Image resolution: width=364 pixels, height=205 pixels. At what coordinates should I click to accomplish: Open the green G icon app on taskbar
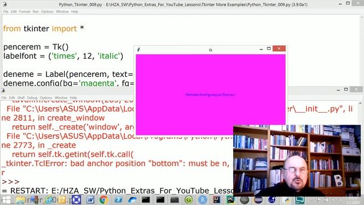click(189, 200)
